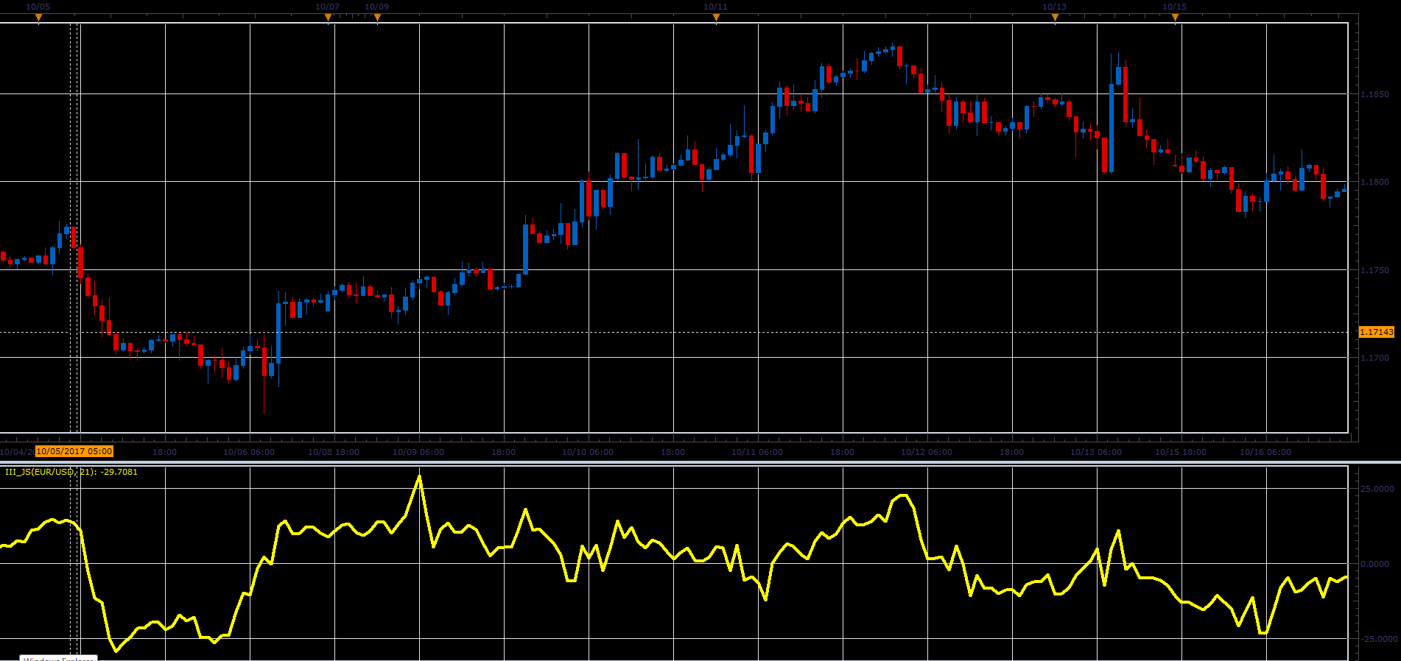The height and width of the screenshot is (661, 1401).
Task: Click the 10/12 06:00 time axis label
Action: [927, 452]
